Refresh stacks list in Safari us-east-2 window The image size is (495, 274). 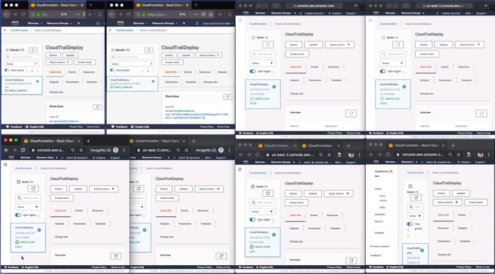[x=398, y=44]
